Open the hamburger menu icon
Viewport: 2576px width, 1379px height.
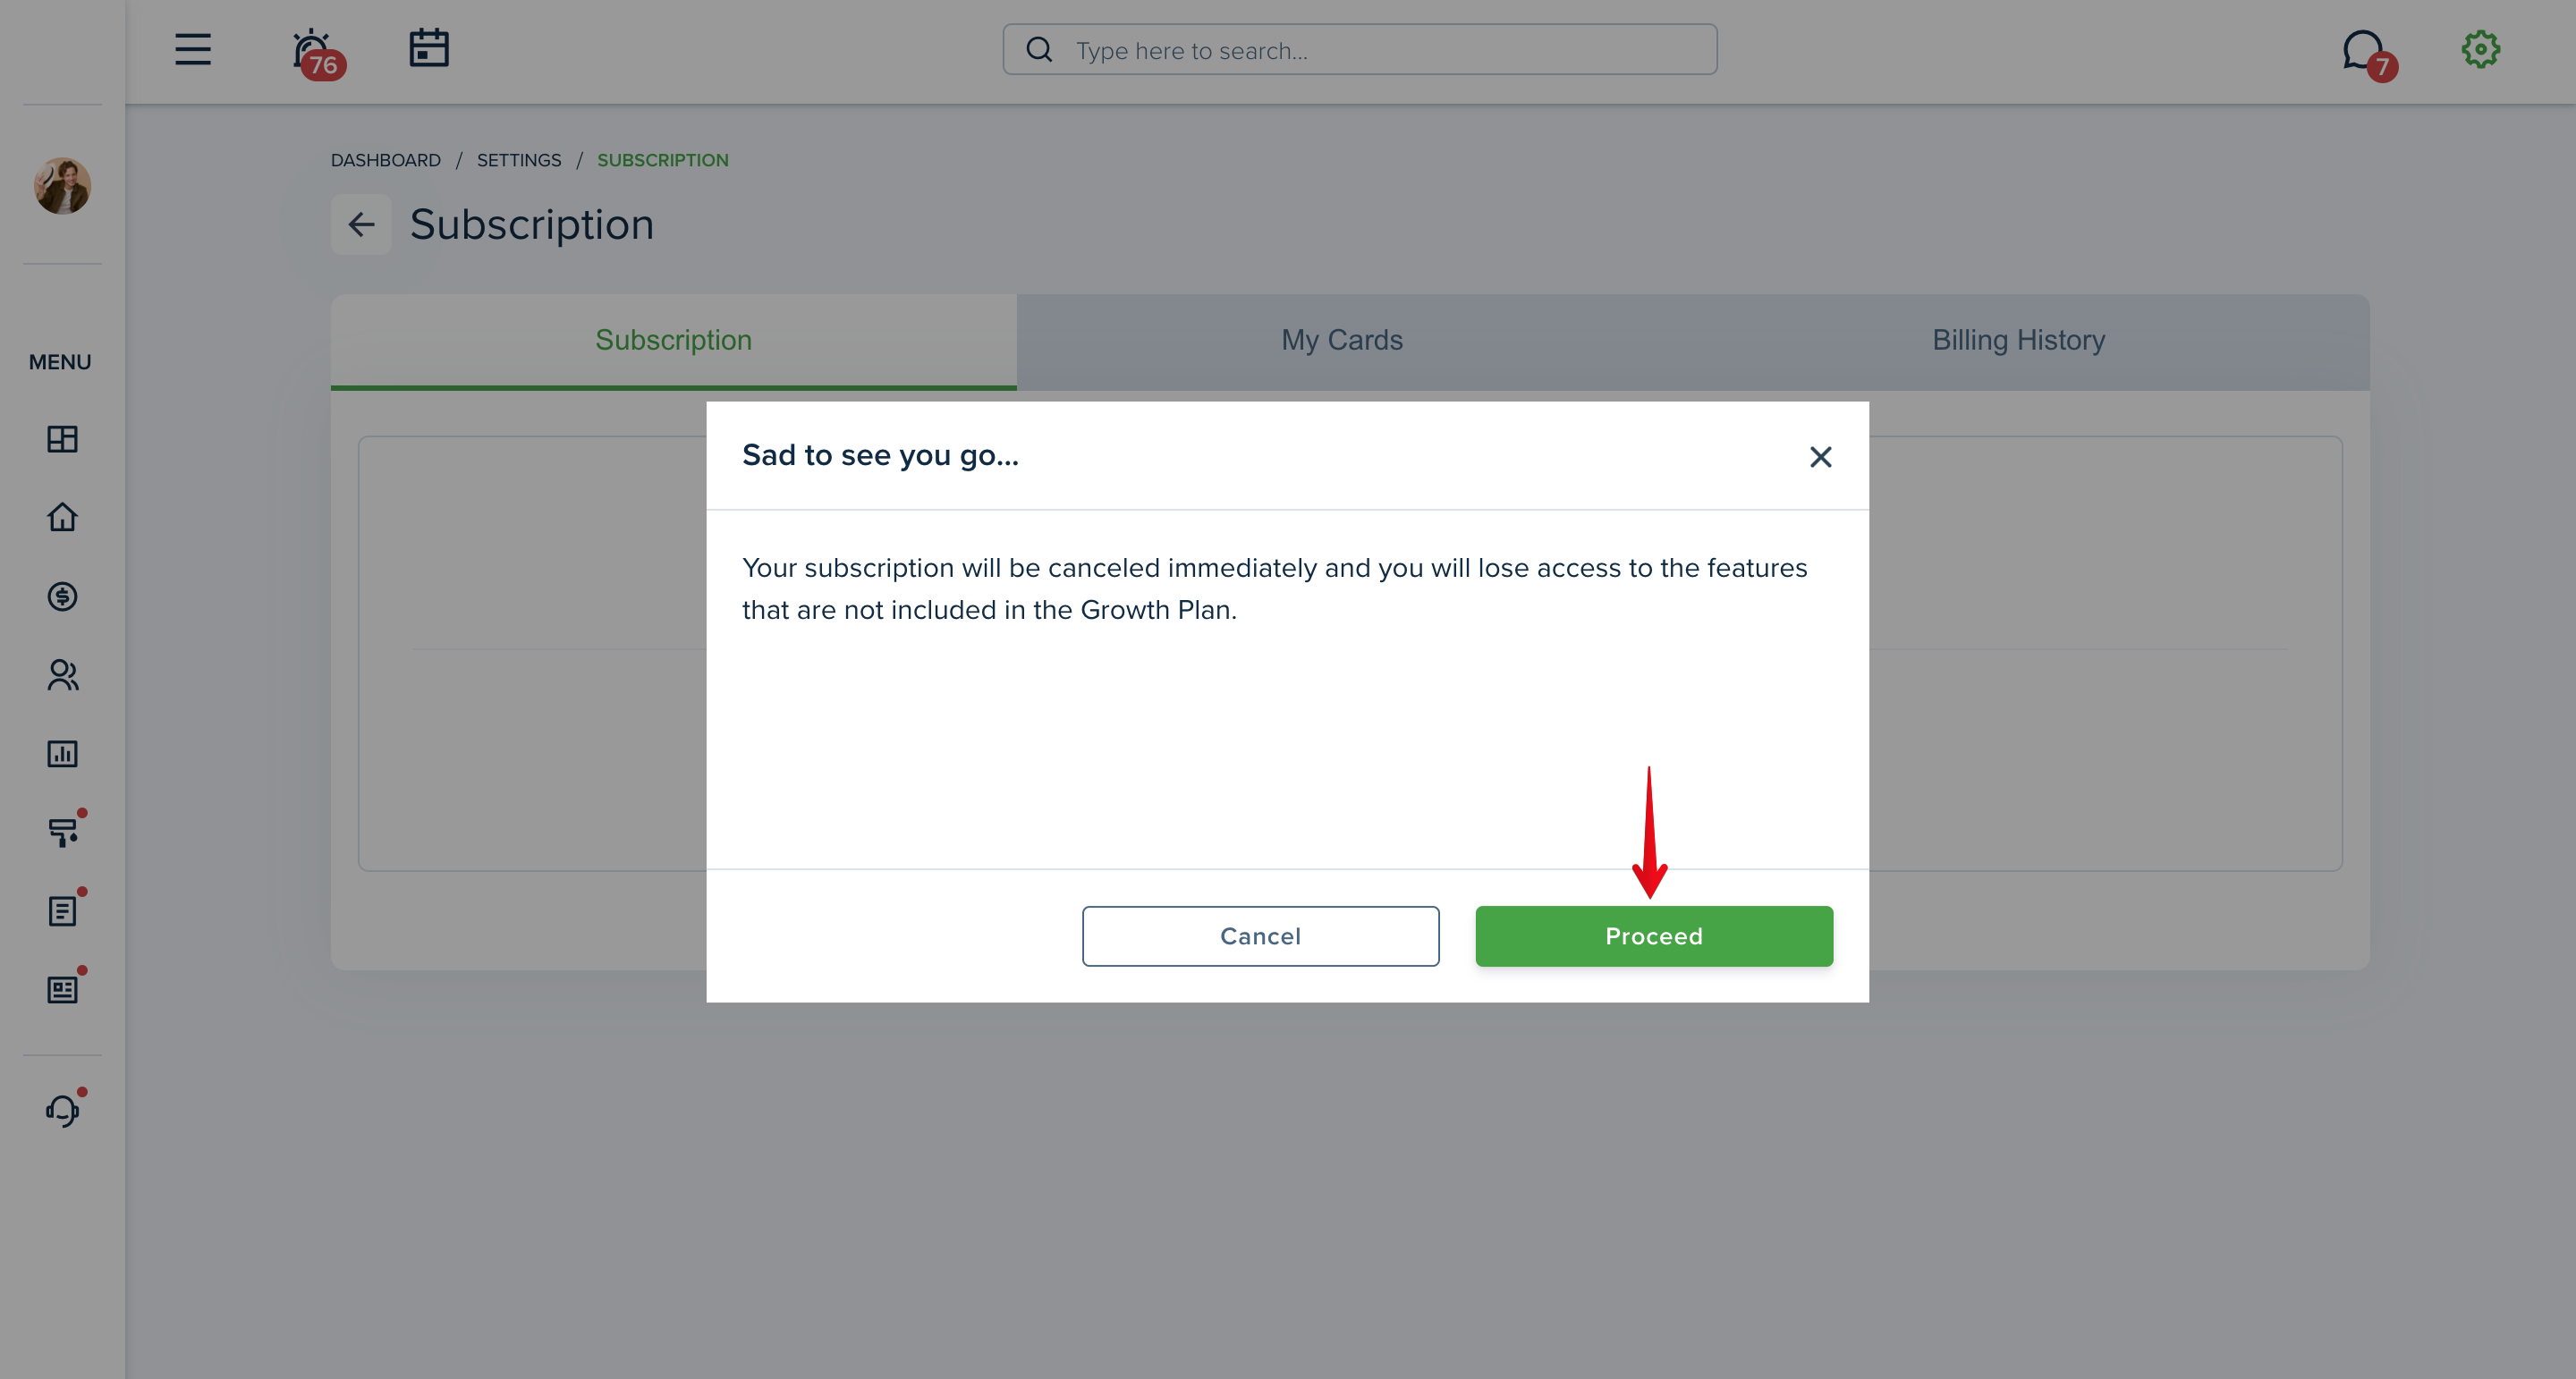(193, 50)
